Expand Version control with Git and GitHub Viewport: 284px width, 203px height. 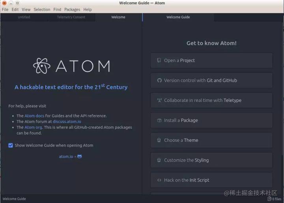coord(211,80)
